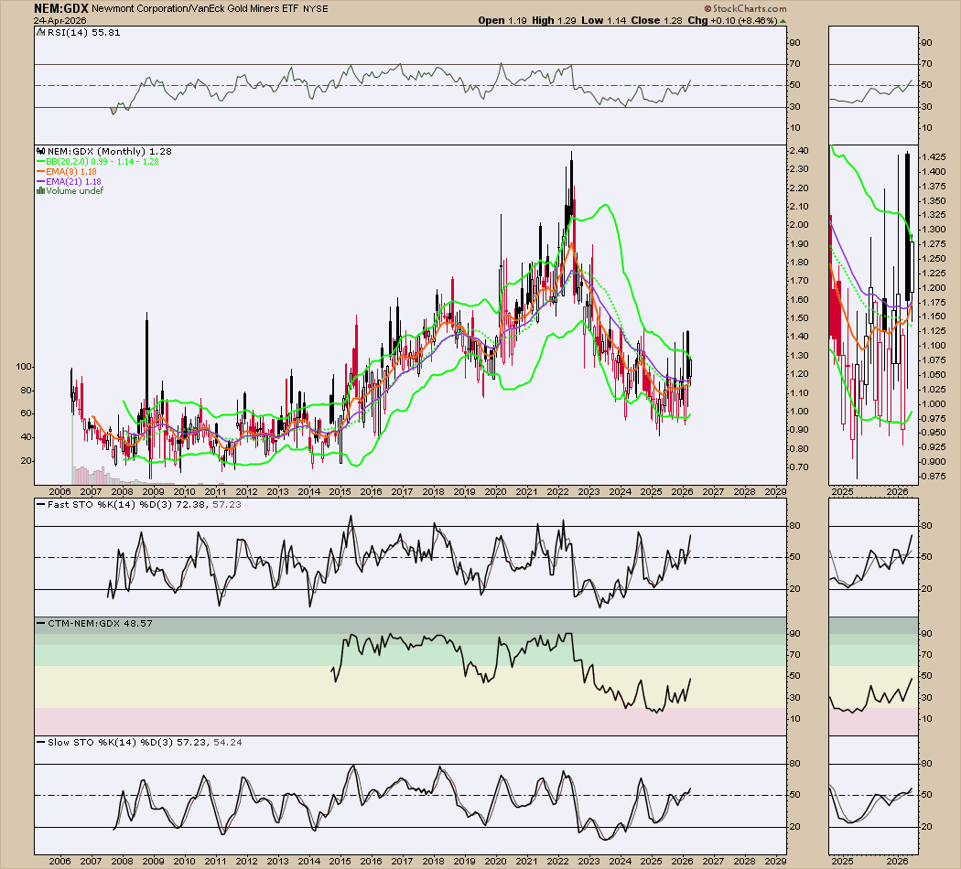Click the candlestick icon before NEM:GDX (Monthly)
The height and width of the screenshot is (869, 961).
coord(40,151)
